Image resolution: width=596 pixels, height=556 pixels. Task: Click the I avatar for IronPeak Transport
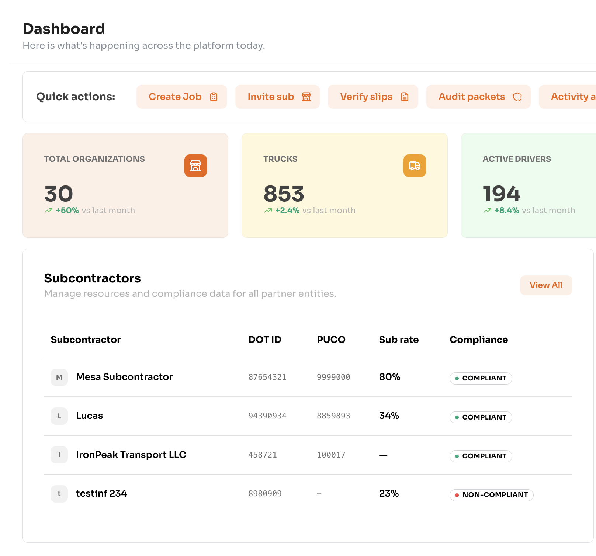[x=59, y=455]
